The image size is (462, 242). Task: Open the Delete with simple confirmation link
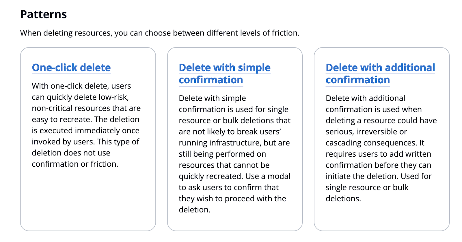225,74
